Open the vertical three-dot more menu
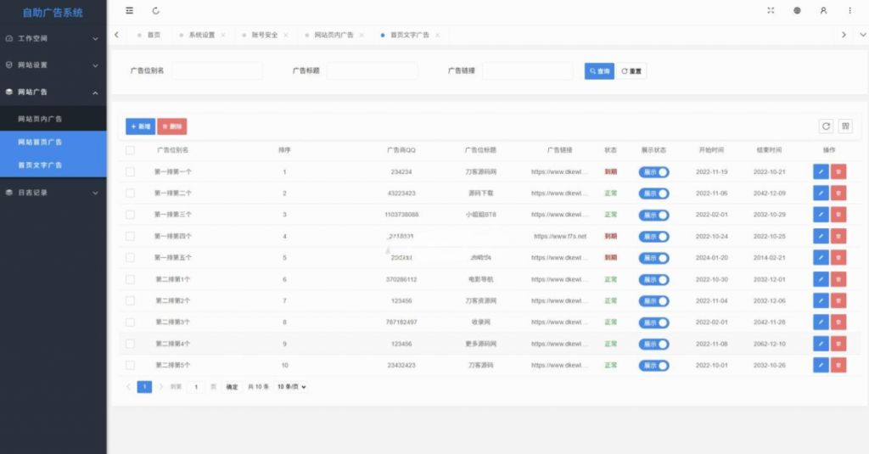869x454 pixels. pos(849,11)
